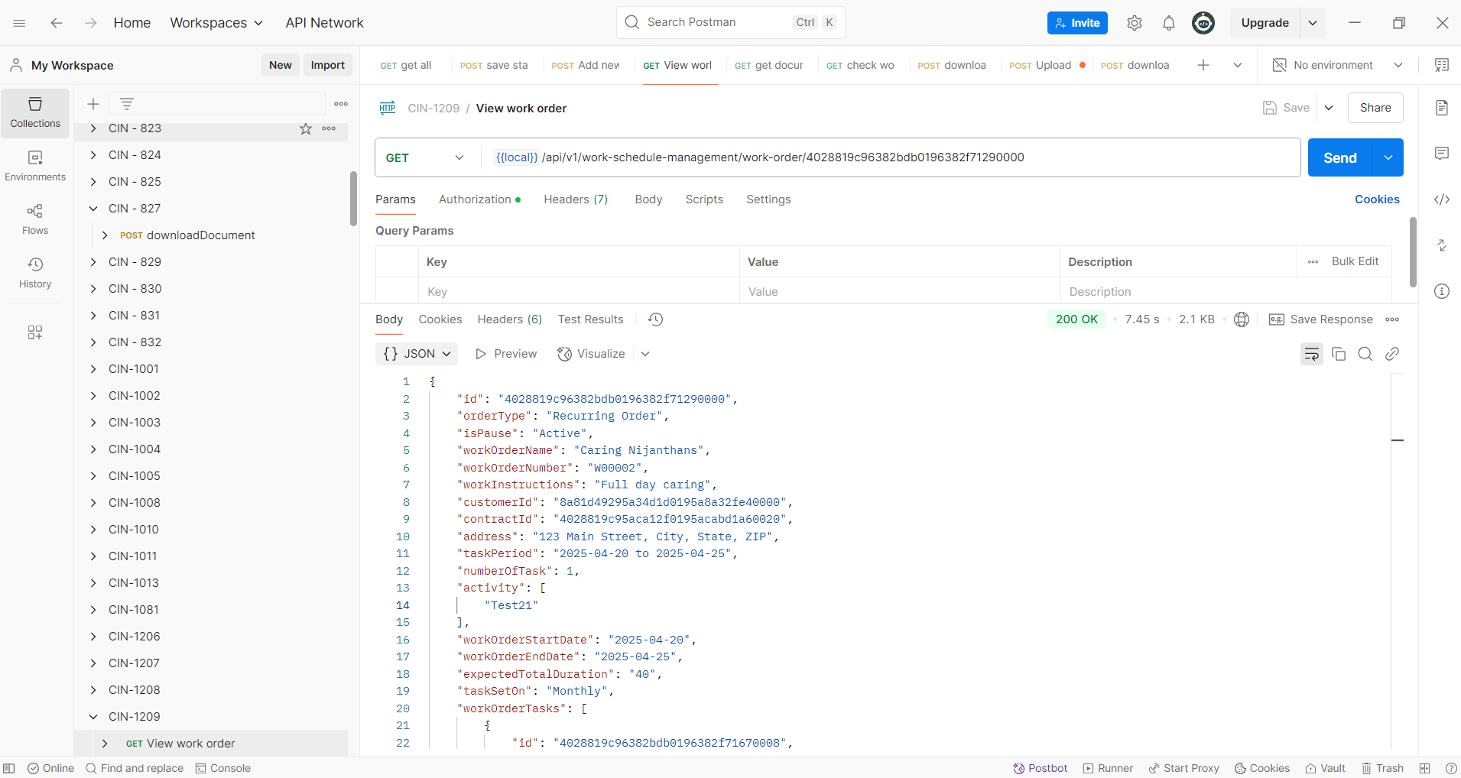This screenshot has height=778, width=1461.
Task: Open Collections in the sidebar
Action: pos(35,112)
